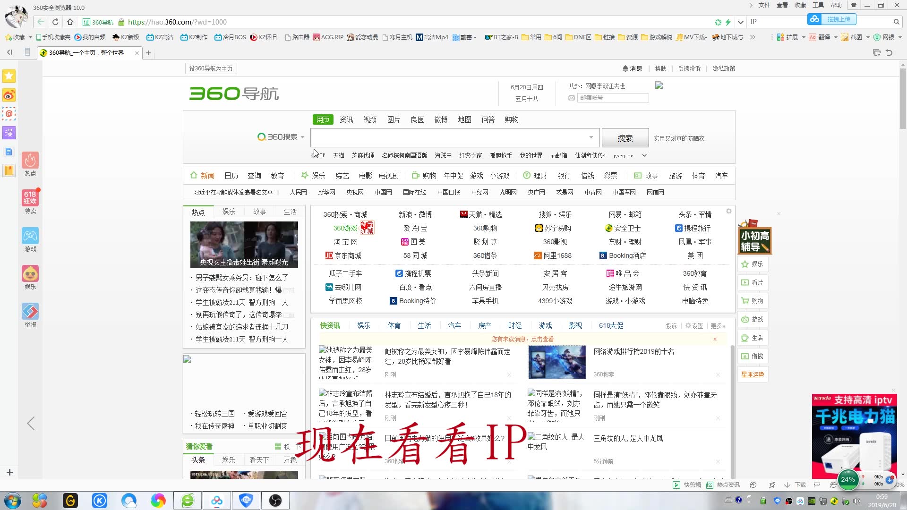This screenshot has width=907, height=510.
Task: Expand more hot search keywords chevron
Action: pyautogui.click(x=644, y=155)
